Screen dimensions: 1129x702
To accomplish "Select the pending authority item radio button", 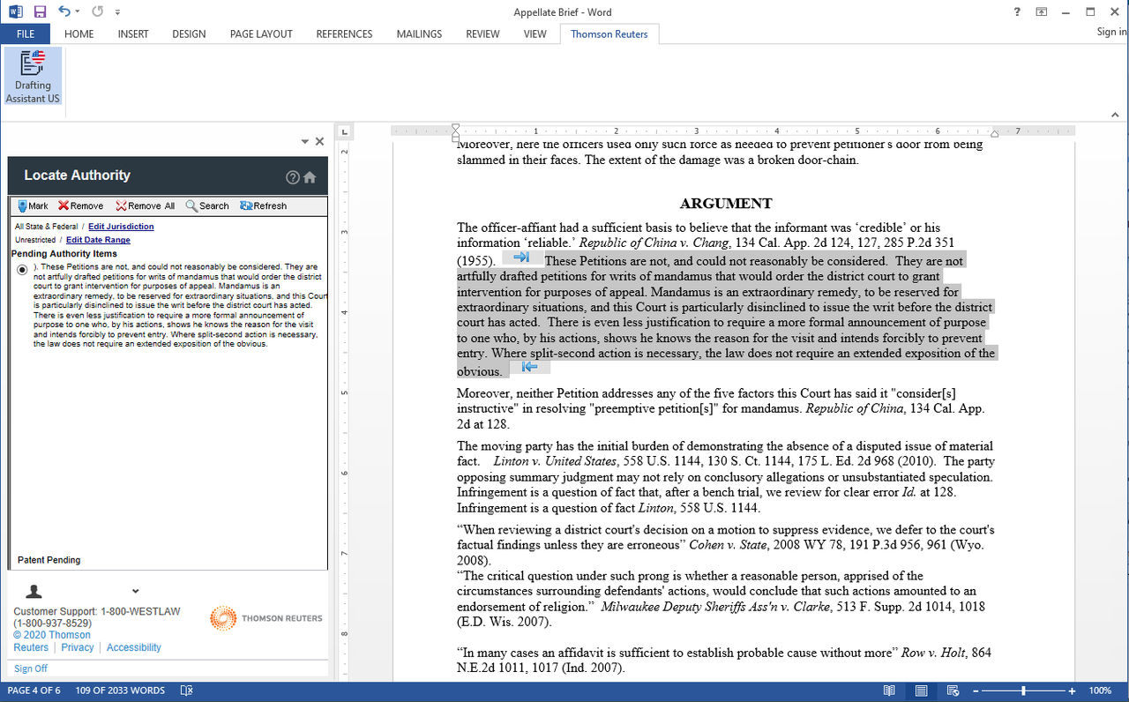I will tap(22, 270).
